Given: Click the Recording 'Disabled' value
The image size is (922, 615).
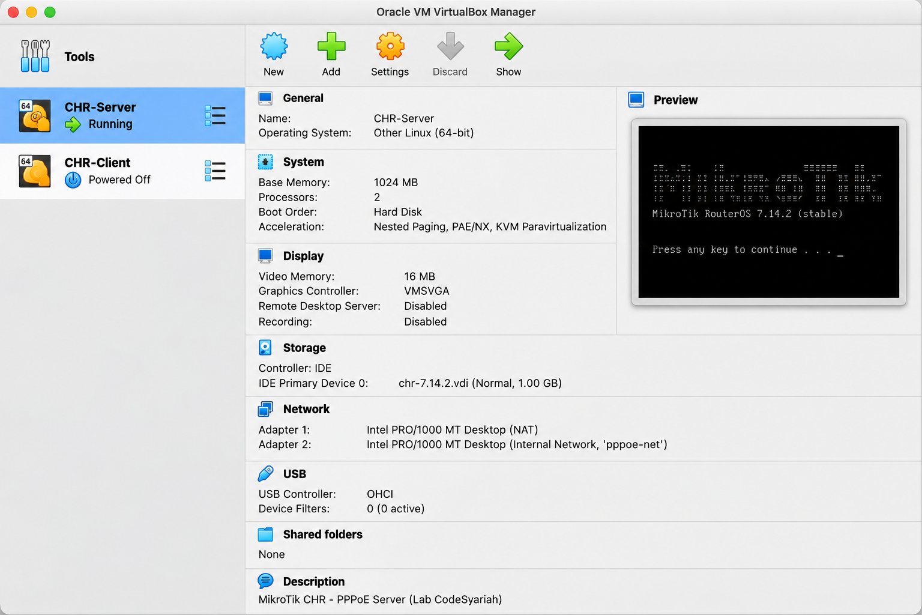Looking at the screenshot, I should coord(426,322).
